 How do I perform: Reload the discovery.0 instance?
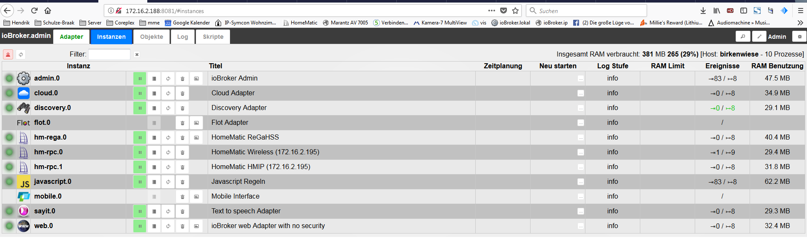tap(168, 108)
